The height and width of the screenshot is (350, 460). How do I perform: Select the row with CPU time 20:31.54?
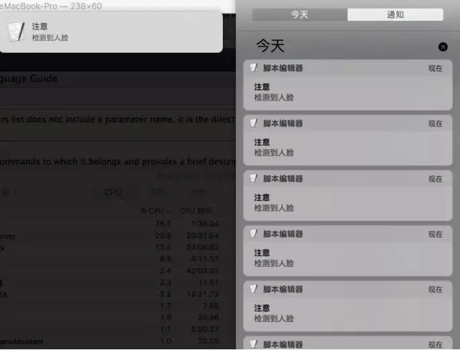[118, 235]
